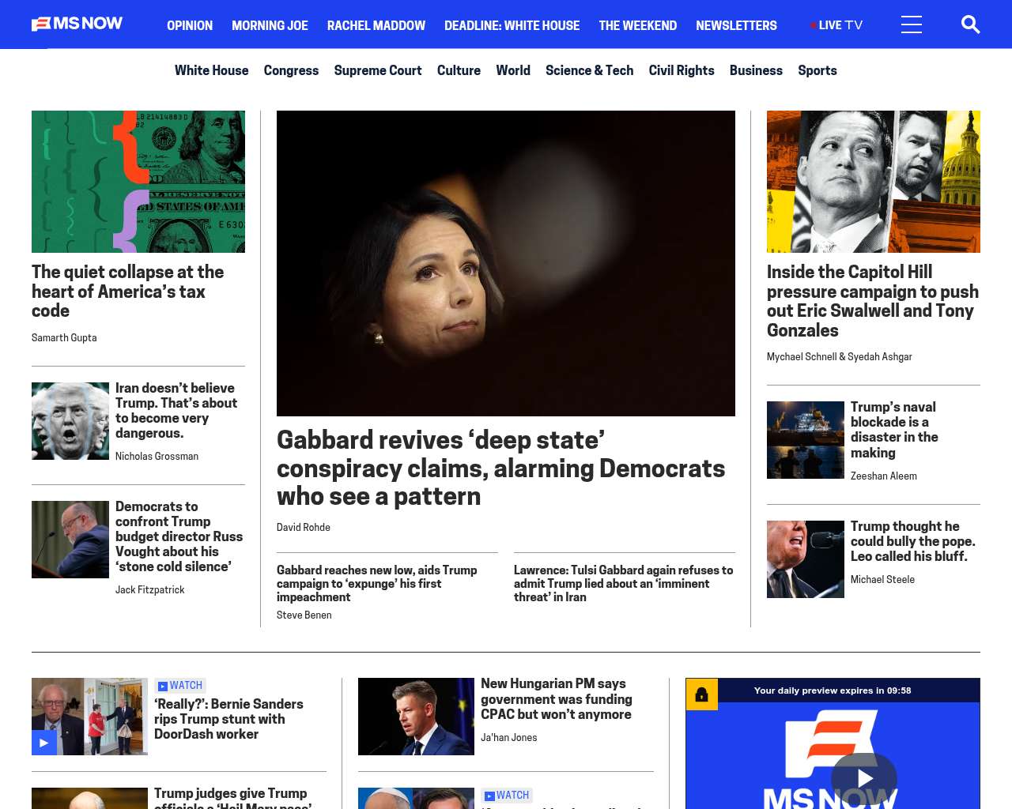Select the Science & Tech topic
The width and height of the screenshot is (1012, 809).
coord(589,70)
